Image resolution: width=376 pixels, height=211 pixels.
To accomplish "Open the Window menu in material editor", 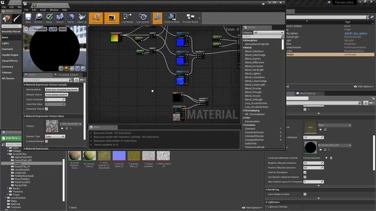I will (54, 10).
